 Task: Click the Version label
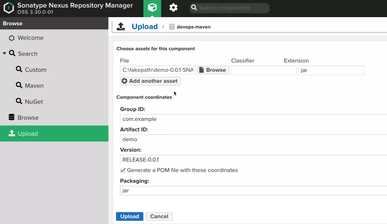(130, 150)
